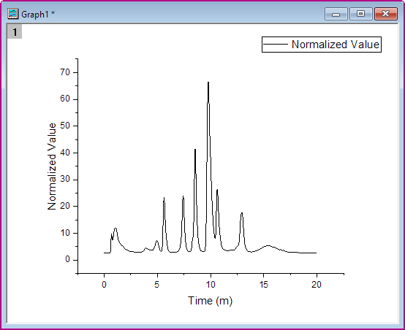Click the X axis tick label 5
Screen dimensions: 405x330
(156, 285)
